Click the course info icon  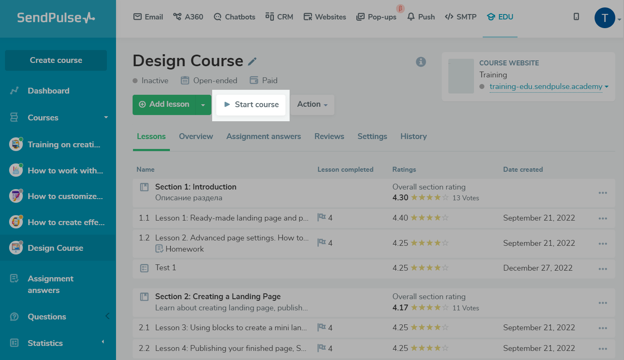pyautogui.click(x=421, y=62)
